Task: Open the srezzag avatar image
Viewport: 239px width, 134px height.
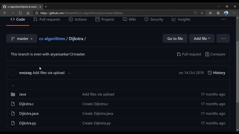Action: click(13, 73)
